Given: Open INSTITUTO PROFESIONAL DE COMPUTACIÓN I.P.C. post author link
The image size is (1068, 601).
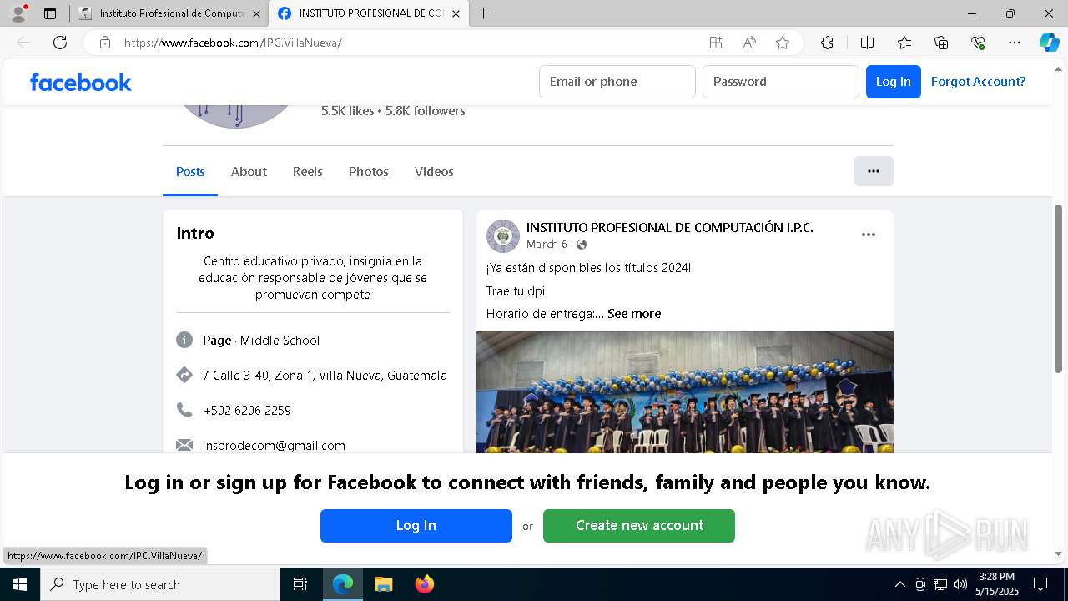Looking at the screenshot, I should (669, 227).
